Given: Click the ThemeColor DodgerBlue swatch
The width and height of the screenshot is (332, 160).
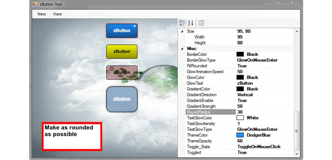Looking at the screenshot, I should pos(240,135).
